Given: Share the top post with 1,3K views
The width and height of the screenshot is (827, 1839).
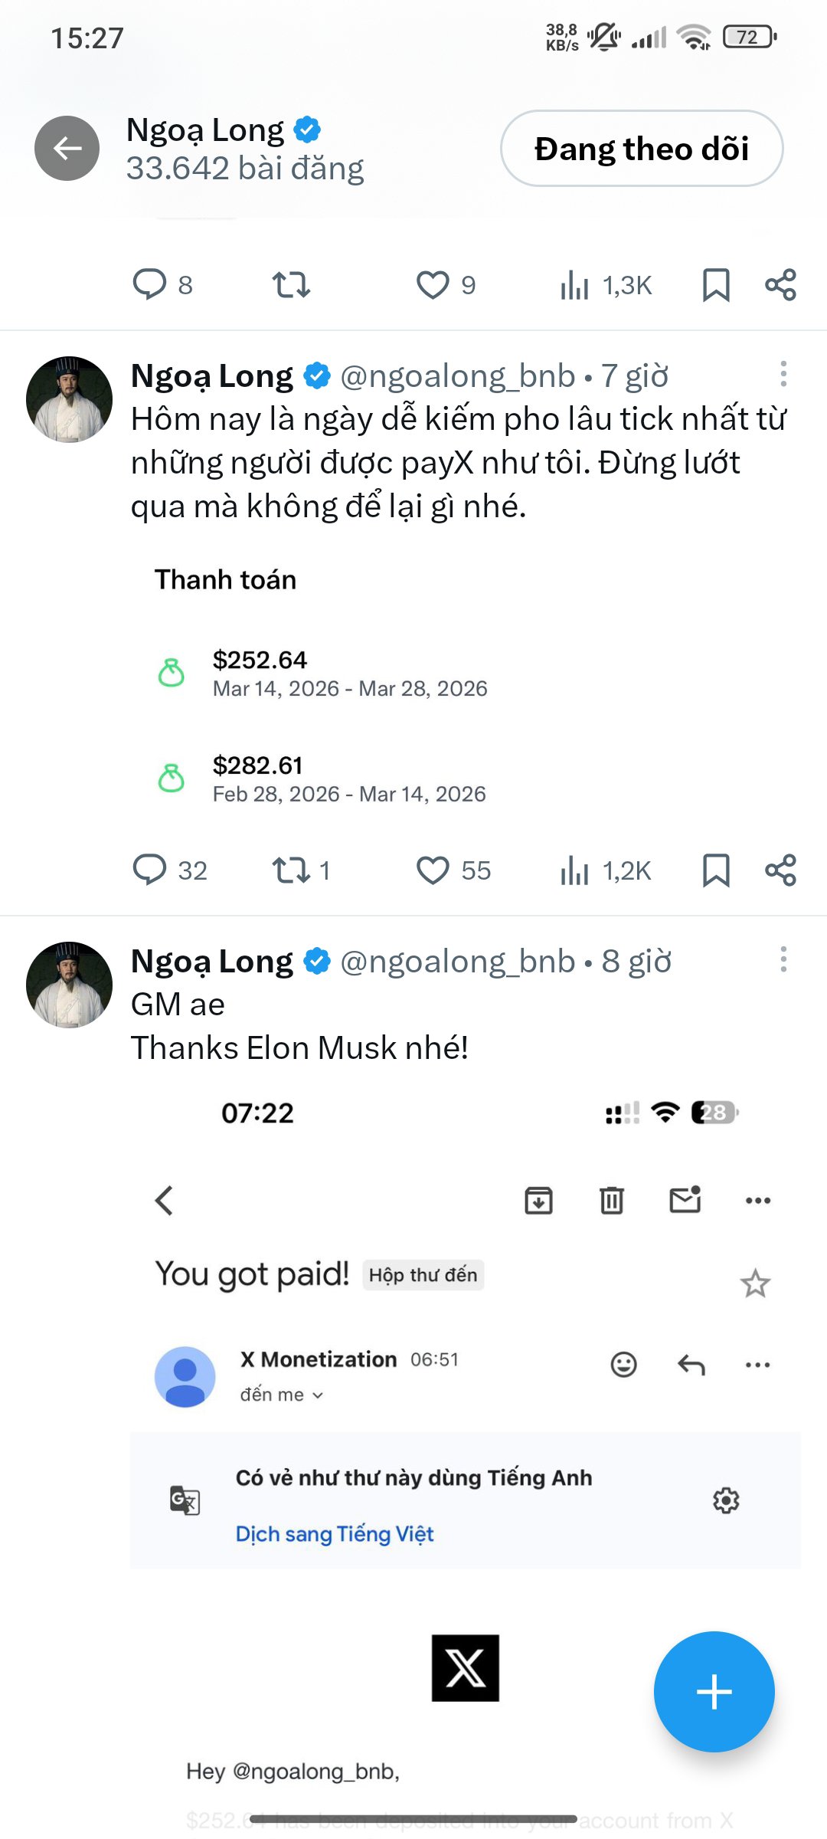Looking at the screenshot, I should coord(780,285).
